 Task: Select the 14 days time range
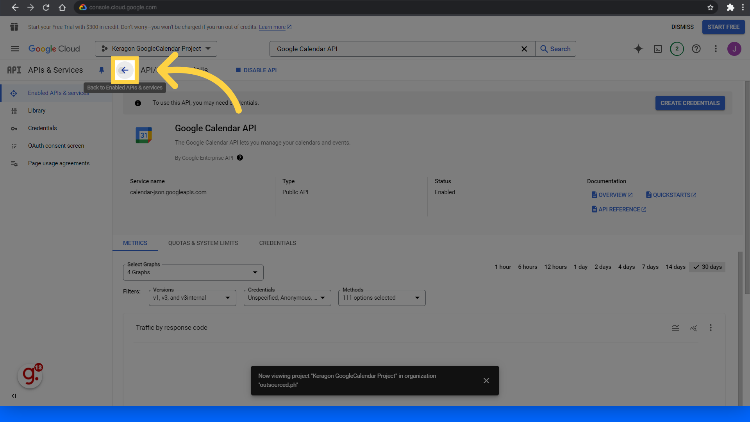coord(675,267)
